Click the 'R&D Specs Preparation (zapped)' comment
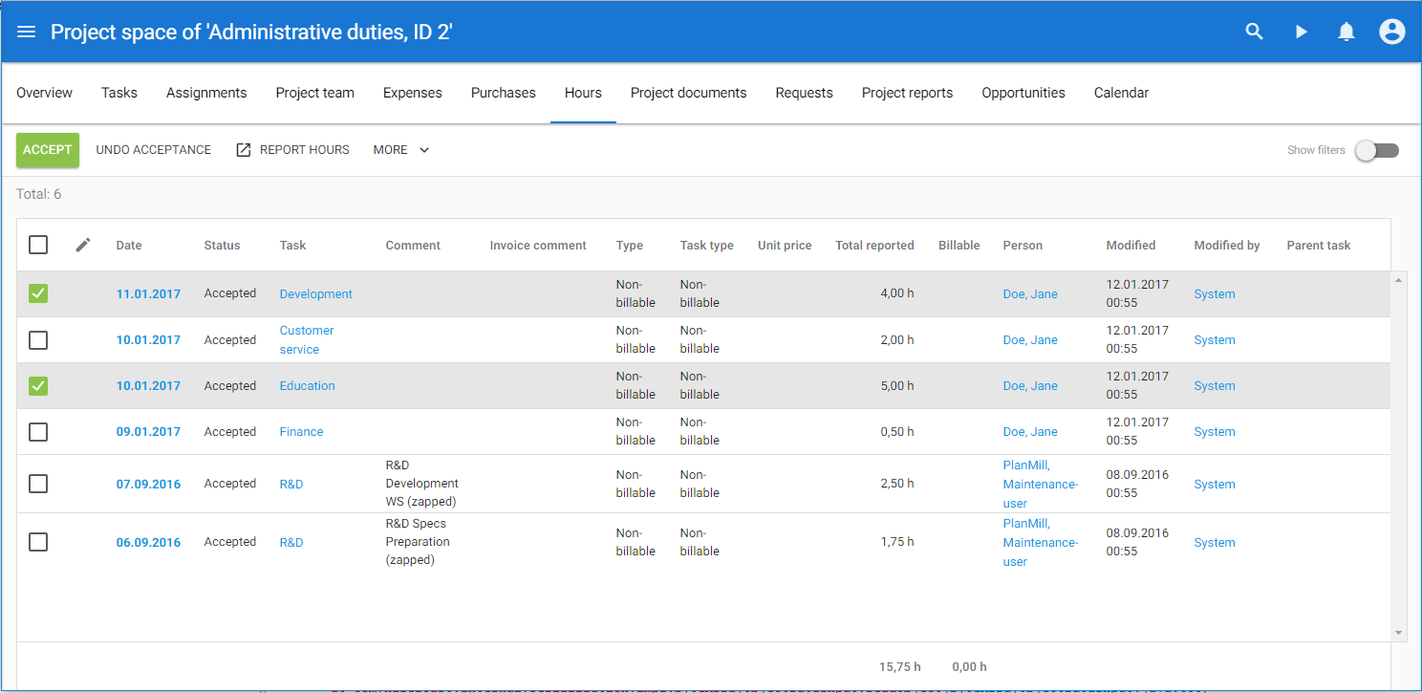This screenshot has width=1422, height=693. point(418,542)
